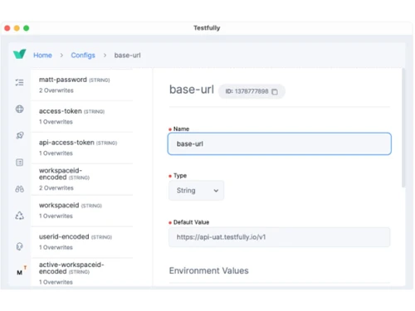Click the Environment Values heading
Screen dimensions: 415x311
click(209, 270)
